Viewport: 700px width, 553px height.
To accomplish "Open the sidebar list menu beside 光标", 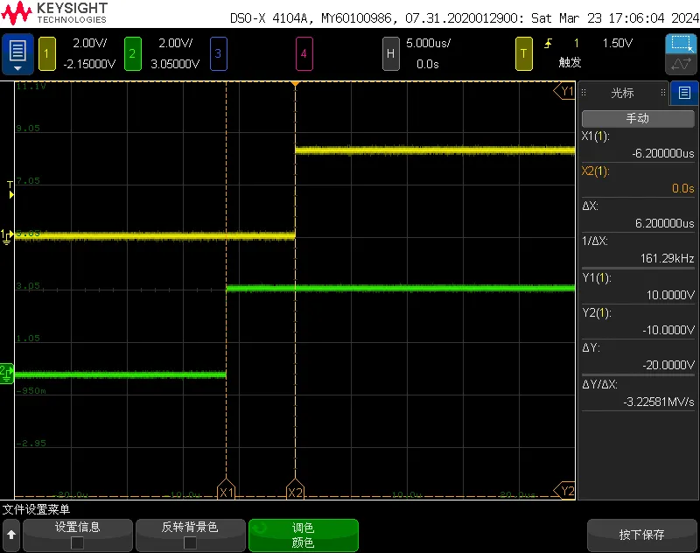I will pos(684,93).
